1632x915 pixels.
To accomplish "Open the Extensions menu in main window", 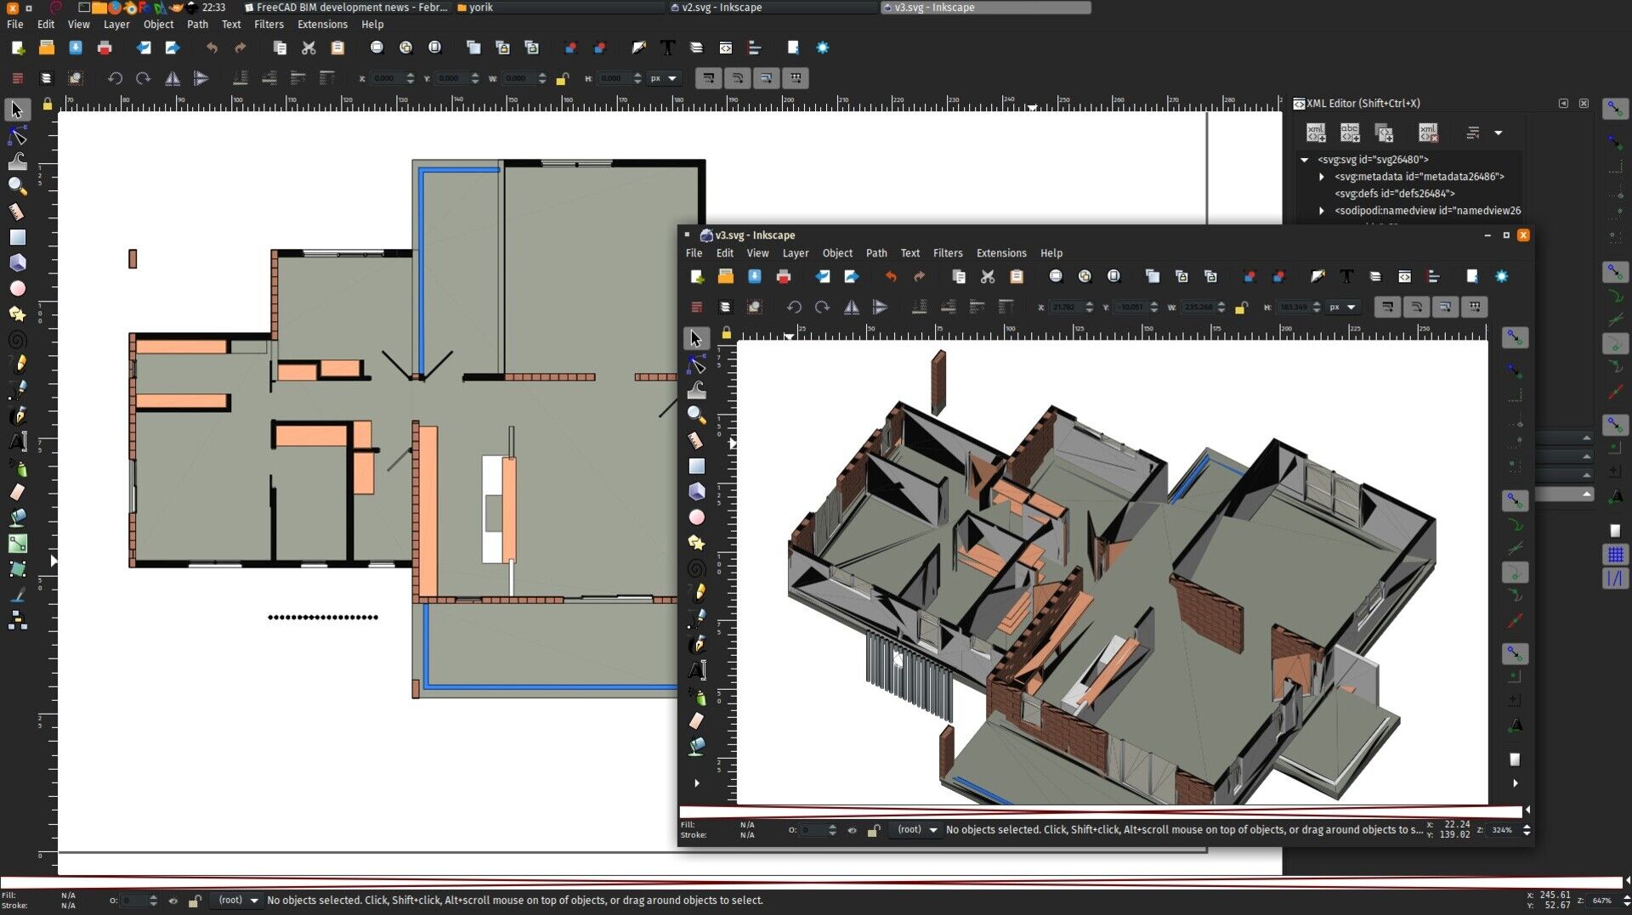I will click(322, 25).
